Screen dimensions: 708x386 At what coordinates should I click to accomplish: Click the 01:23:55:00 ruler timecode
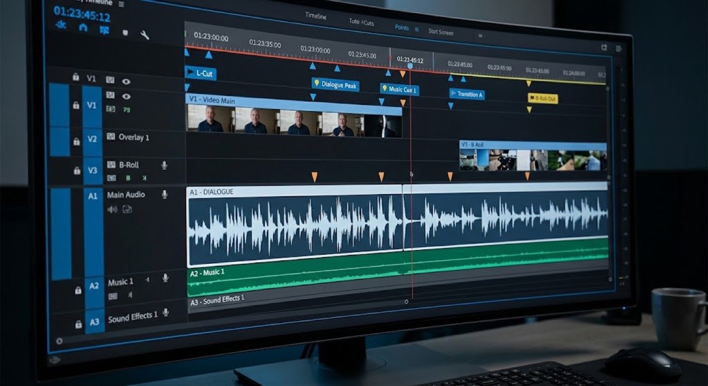point(499,68)
